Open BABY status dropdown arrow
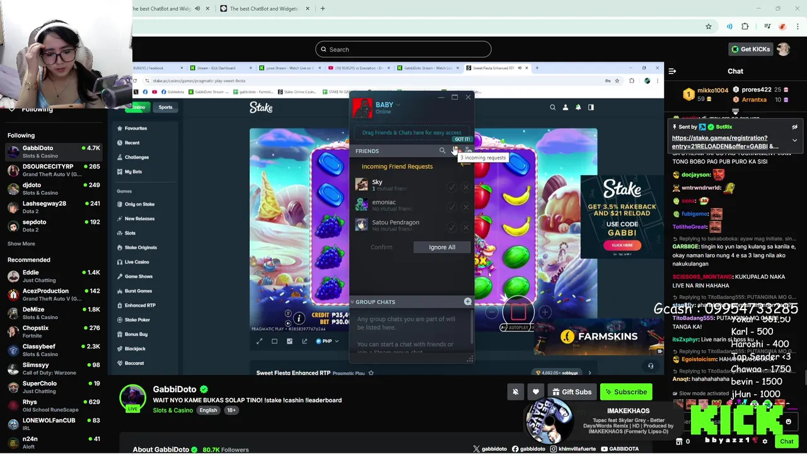This screenshot has width=807, height=454. [398, 105]
